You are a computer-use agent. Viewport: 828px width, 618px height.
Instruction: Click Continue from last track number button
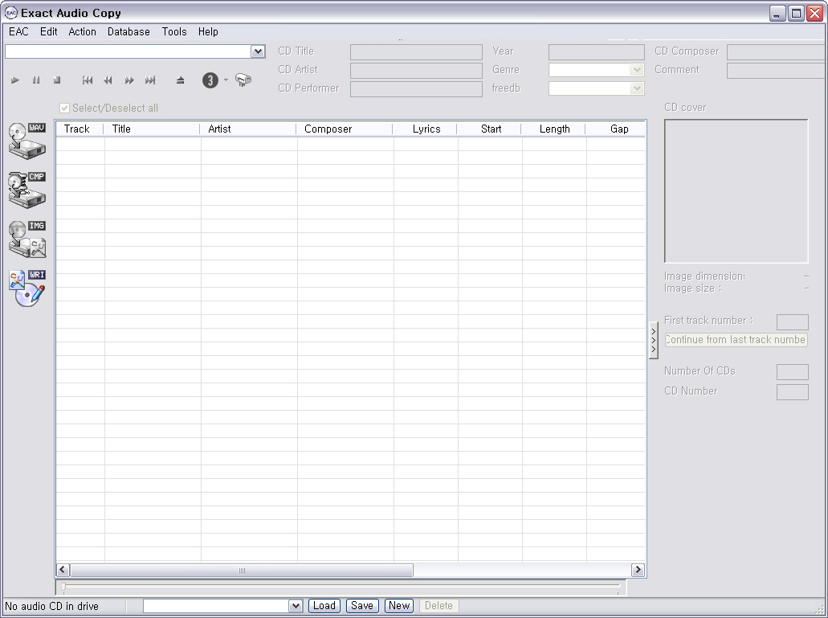tap(736, 340)
